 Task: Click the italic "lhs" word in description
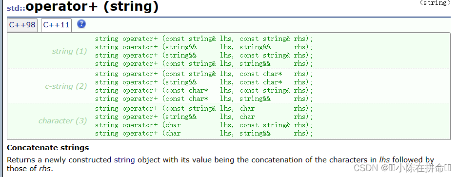[x=385, y=160]
